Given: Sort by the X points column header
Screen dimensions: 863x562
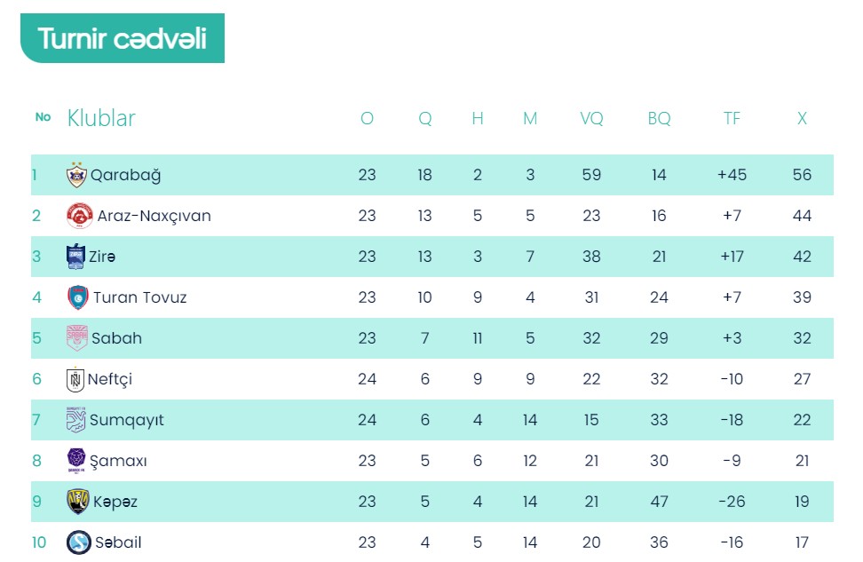Looking at the screenshot, I should pos(802,118).
